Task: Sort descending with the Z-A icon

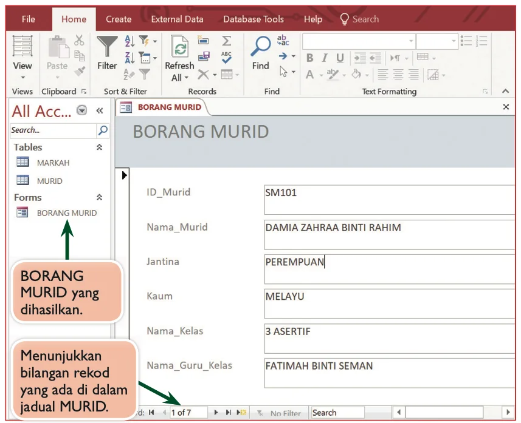Action: pyautogui.click(x=129, y=58)
